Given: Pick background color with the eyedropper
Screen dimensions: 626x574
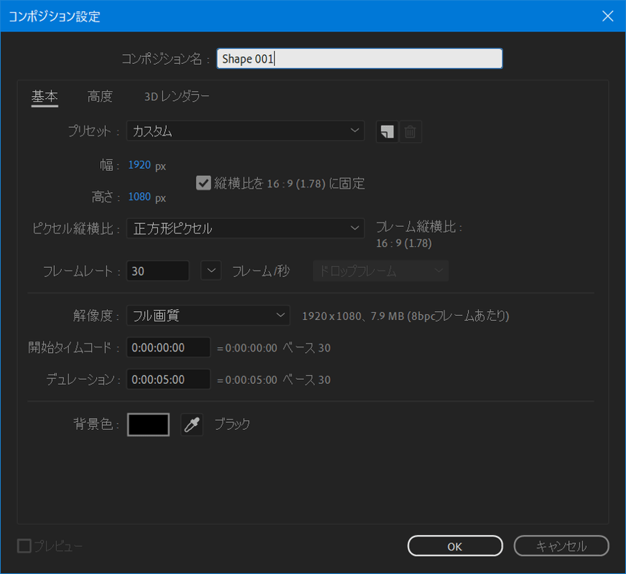Looking at the screenshot, I should (x=192, y=424).
